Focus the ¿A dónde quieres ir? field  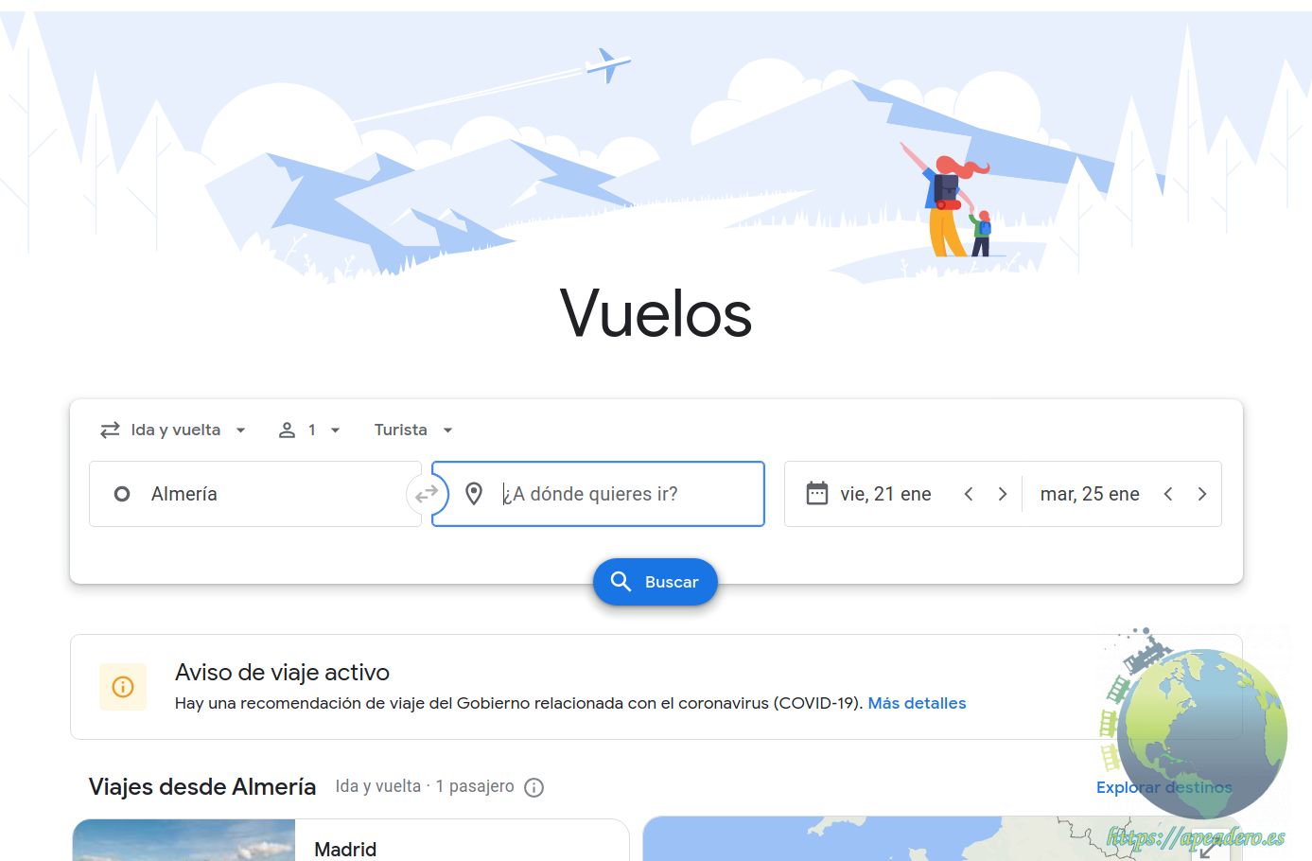pos(598,494)
